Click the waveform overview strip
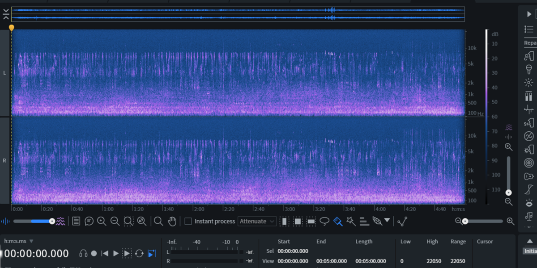This screenshot has height=268, width=537. click(x=238, y=14)
